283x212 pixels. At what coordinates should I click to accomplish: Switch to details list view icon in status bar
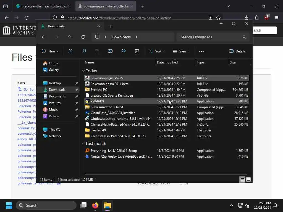click(x=242, y=179)
